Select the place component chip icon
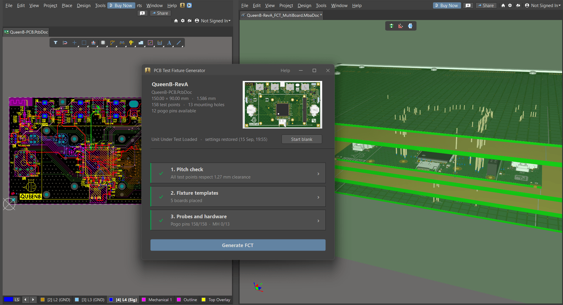This screenshot has height=305, width=563. pos(103,43)
